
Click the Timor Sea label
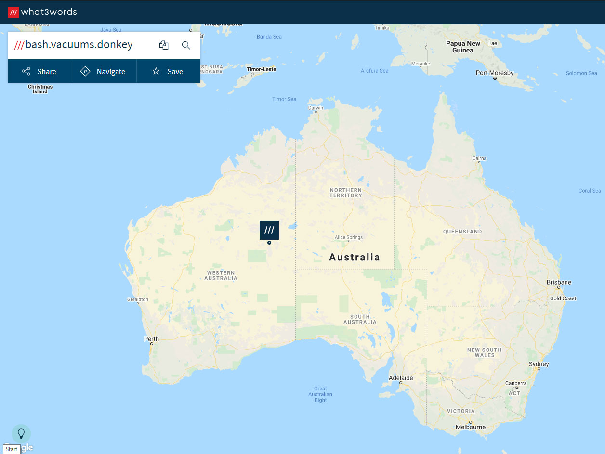coord(284,99)
